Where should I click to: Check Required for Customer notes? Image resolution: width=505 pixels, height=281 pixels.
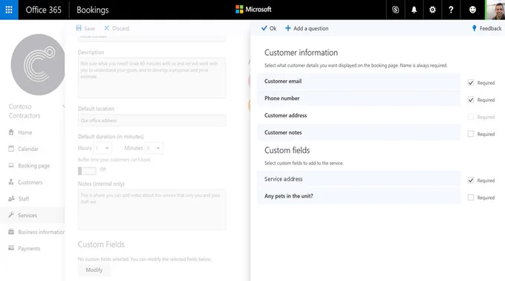[x=471, y=134]
